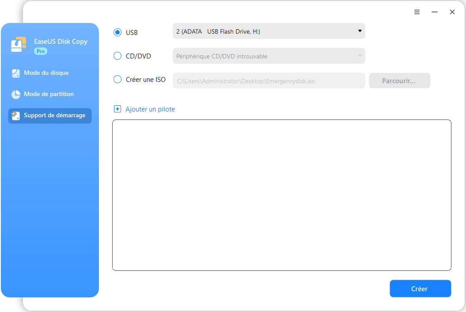The image size is (466, 312).
Task: Click the Pro badge under app name
Action: [41, 51]
